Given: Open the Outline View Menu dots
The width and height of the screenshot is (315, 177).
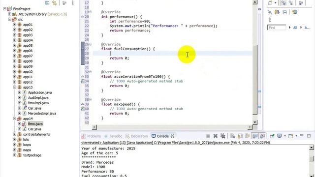Looking at the screenshot, I should (270, 20).
